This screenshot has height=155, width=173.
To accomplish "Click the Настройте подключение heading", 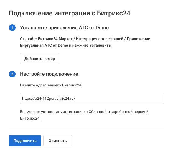I will (x=49, y=74).
